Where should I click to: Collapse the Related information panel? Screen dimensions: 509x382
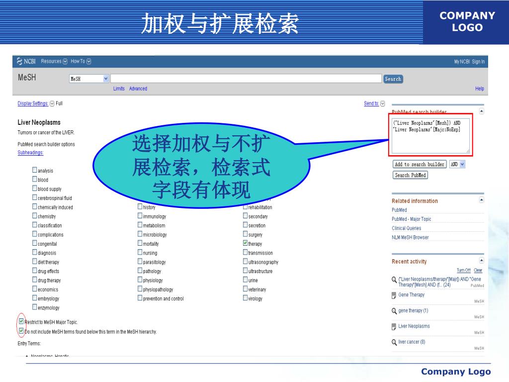(x=481, y=200)
